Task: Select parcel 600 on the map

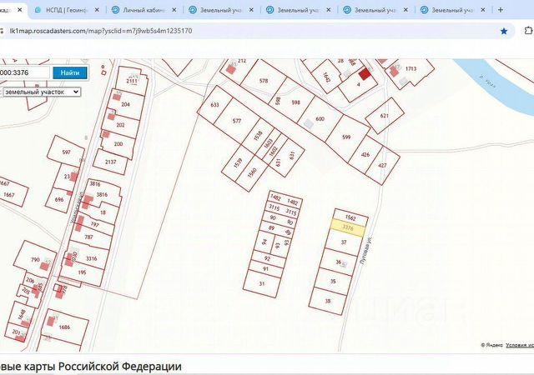Action: [320, 119]
